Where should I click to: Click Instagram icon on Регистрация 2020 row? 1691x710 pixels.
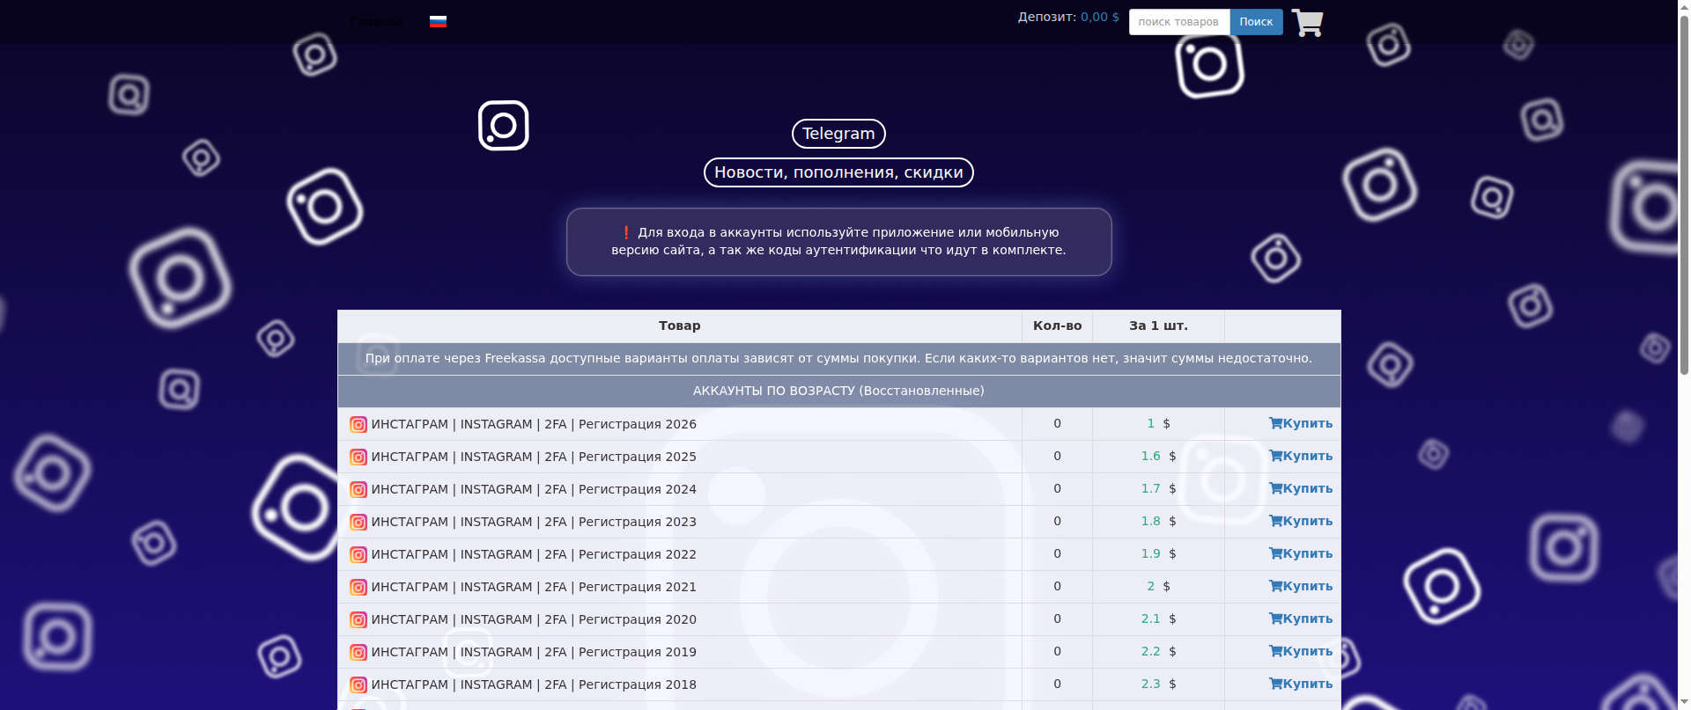click(358, 619)
